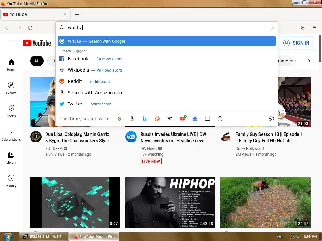
Task: Click the LIVE NOW badge
Action: pos(151,162)
